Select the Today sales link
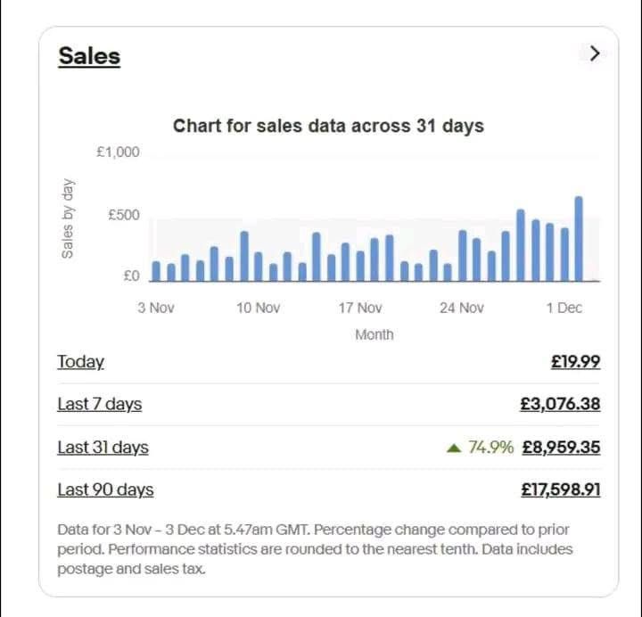 tap(80, 362)
